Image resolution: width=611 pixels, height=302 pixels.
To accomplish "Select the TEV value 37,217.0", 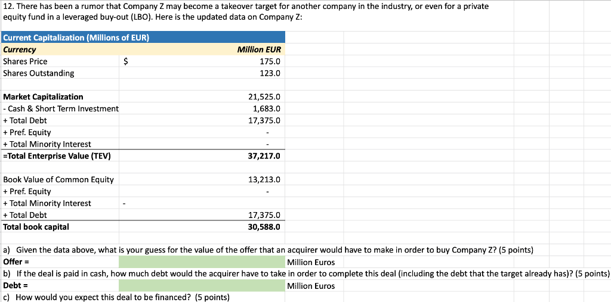I will point(264,156).
